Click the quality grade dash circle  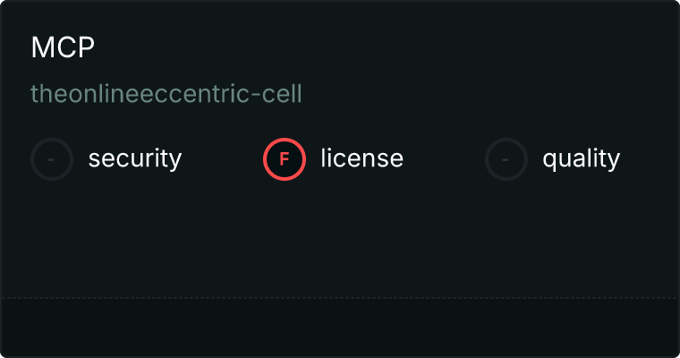coord(506,159)
